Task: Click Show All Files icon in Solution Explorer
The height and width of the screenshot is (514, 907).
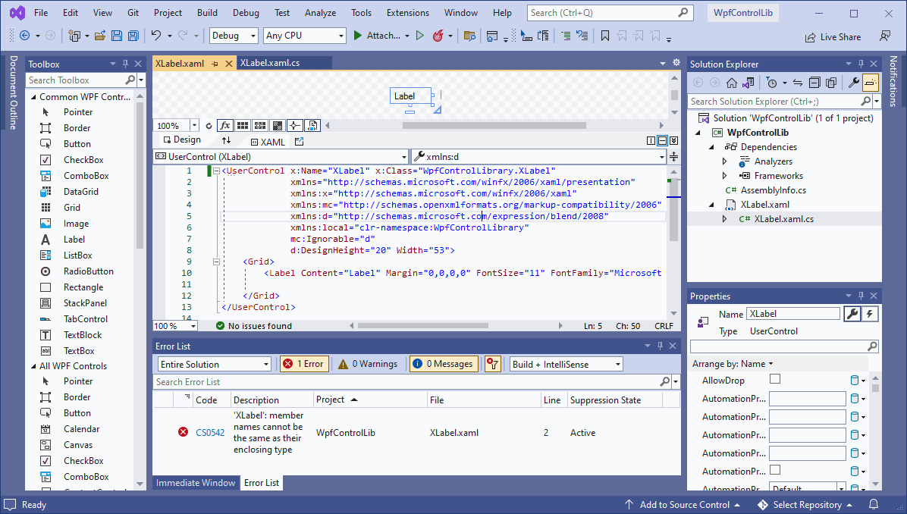Action: tap(831, 83)
